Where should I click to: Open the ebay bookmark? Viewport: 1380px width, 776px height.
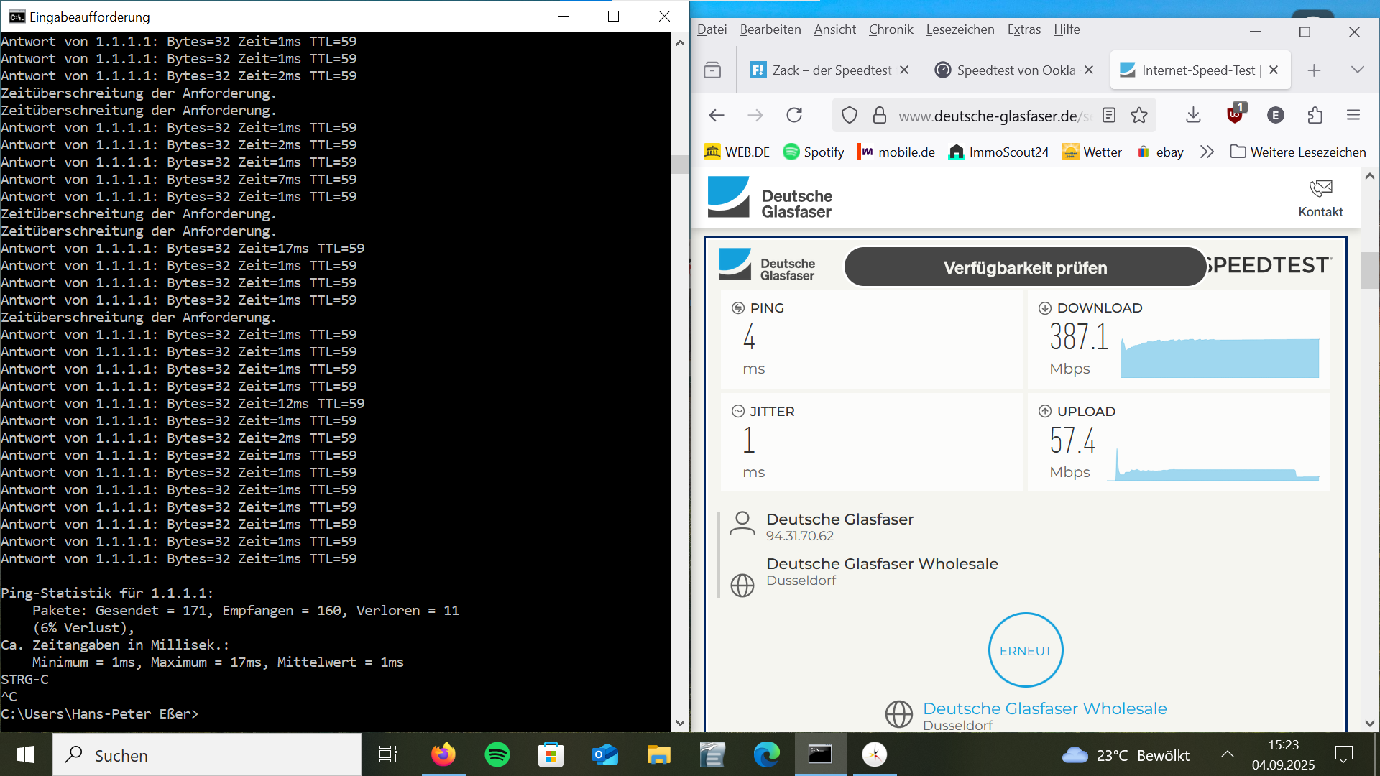pos(1160,152)
